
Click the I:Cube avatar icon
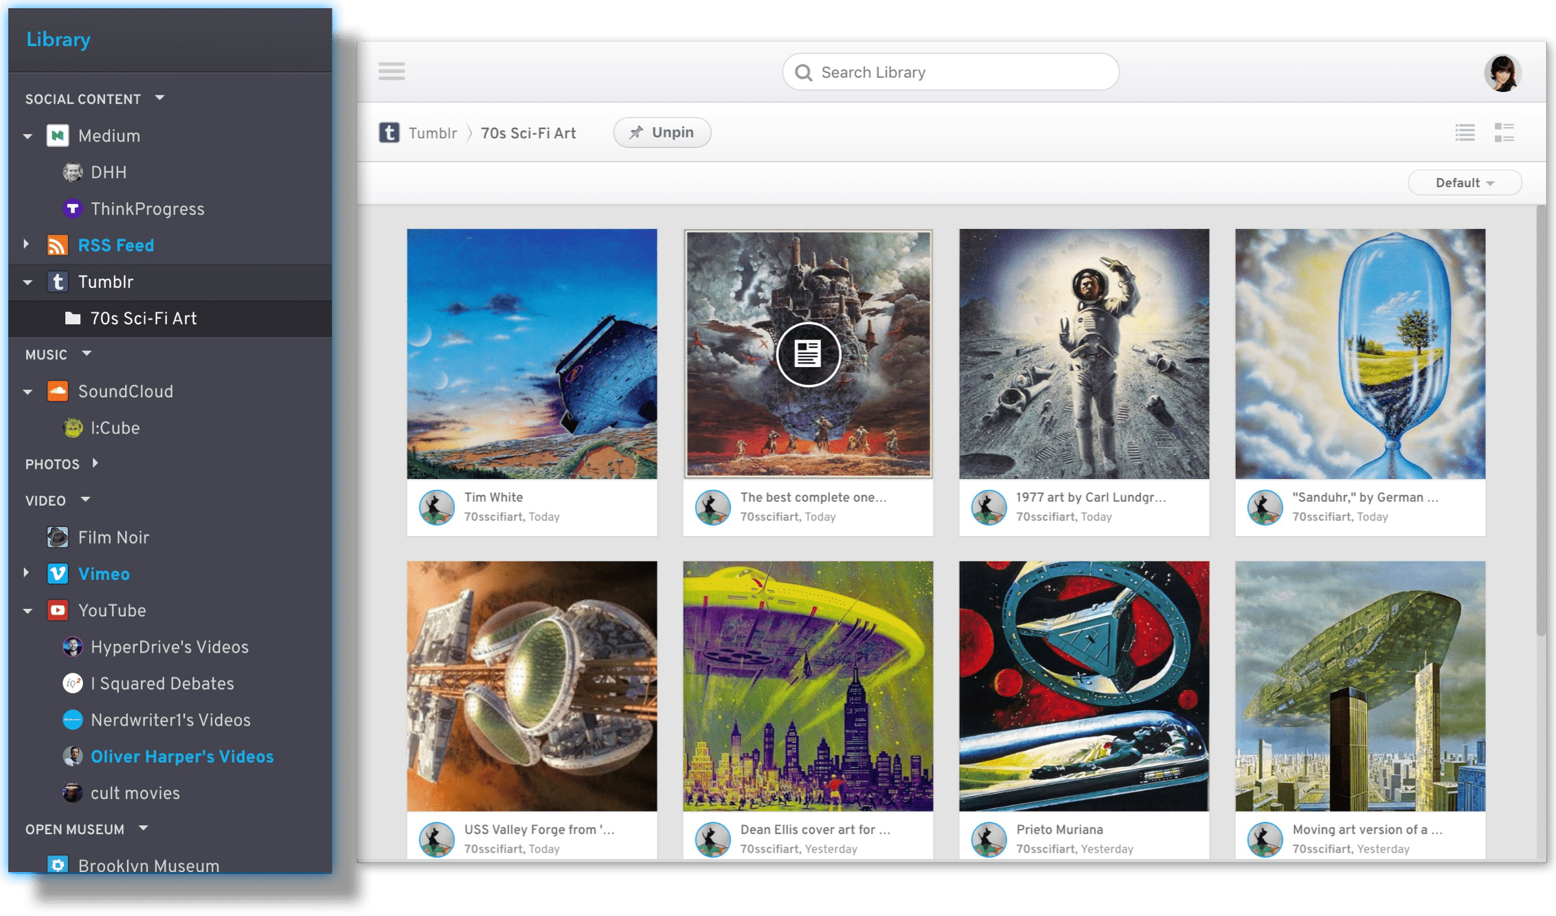pyautogui.click(x=73, y=428)
